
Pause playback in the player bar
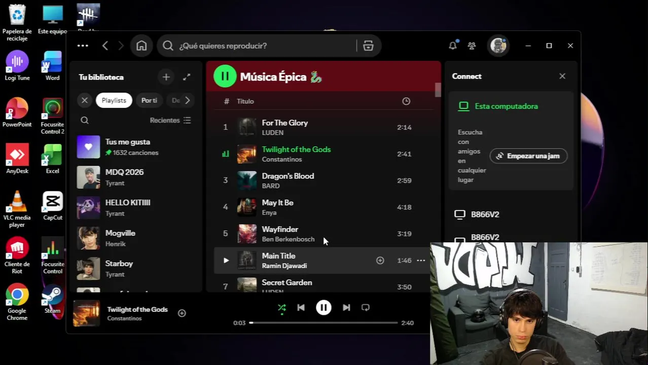(x=323, y=308)
